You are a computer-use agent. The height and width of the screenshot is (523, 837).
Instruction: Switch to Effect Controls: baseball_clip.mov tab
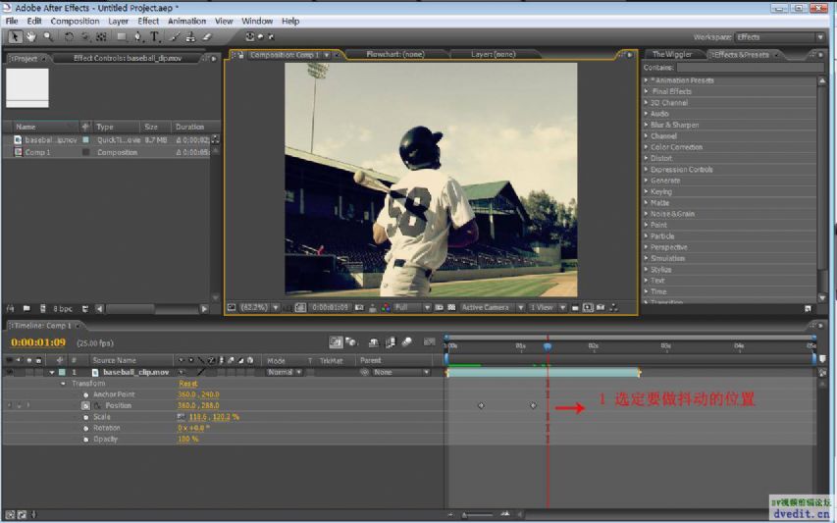tap(128, 58)
